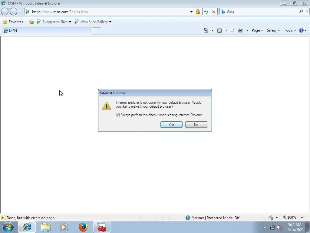Click the Add to Favorites bar icon

(31, 22)
